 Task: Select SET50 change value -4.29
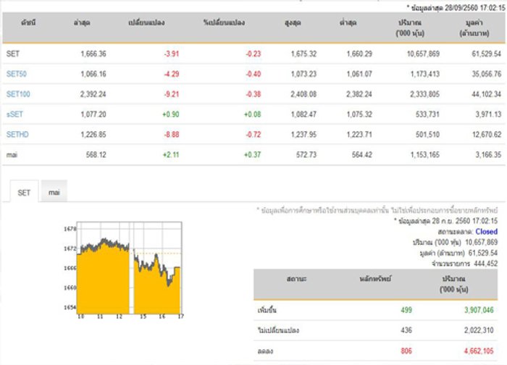(x=172, y=74)
